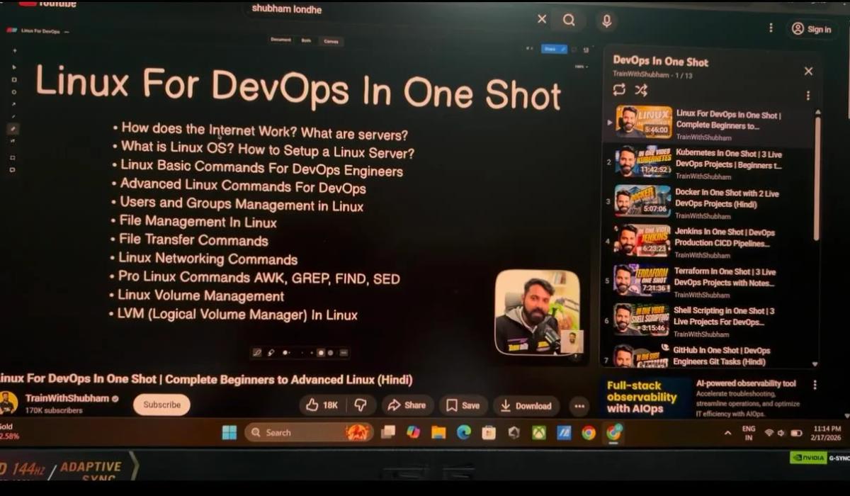Activate the voice search microphone

point(606,20)
